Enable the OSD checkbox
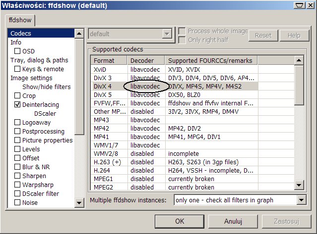The height and width of the screenshot is (234, 317). point(18,51)
